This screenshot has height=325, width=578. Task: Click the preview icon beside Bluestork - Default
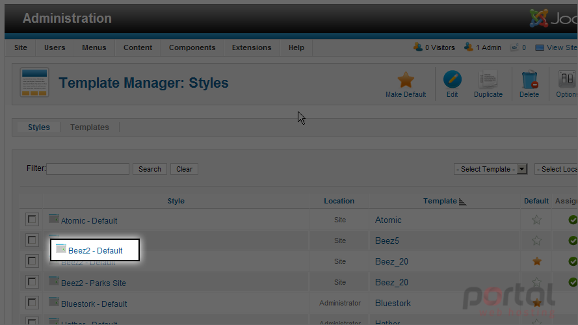(54, 302)
